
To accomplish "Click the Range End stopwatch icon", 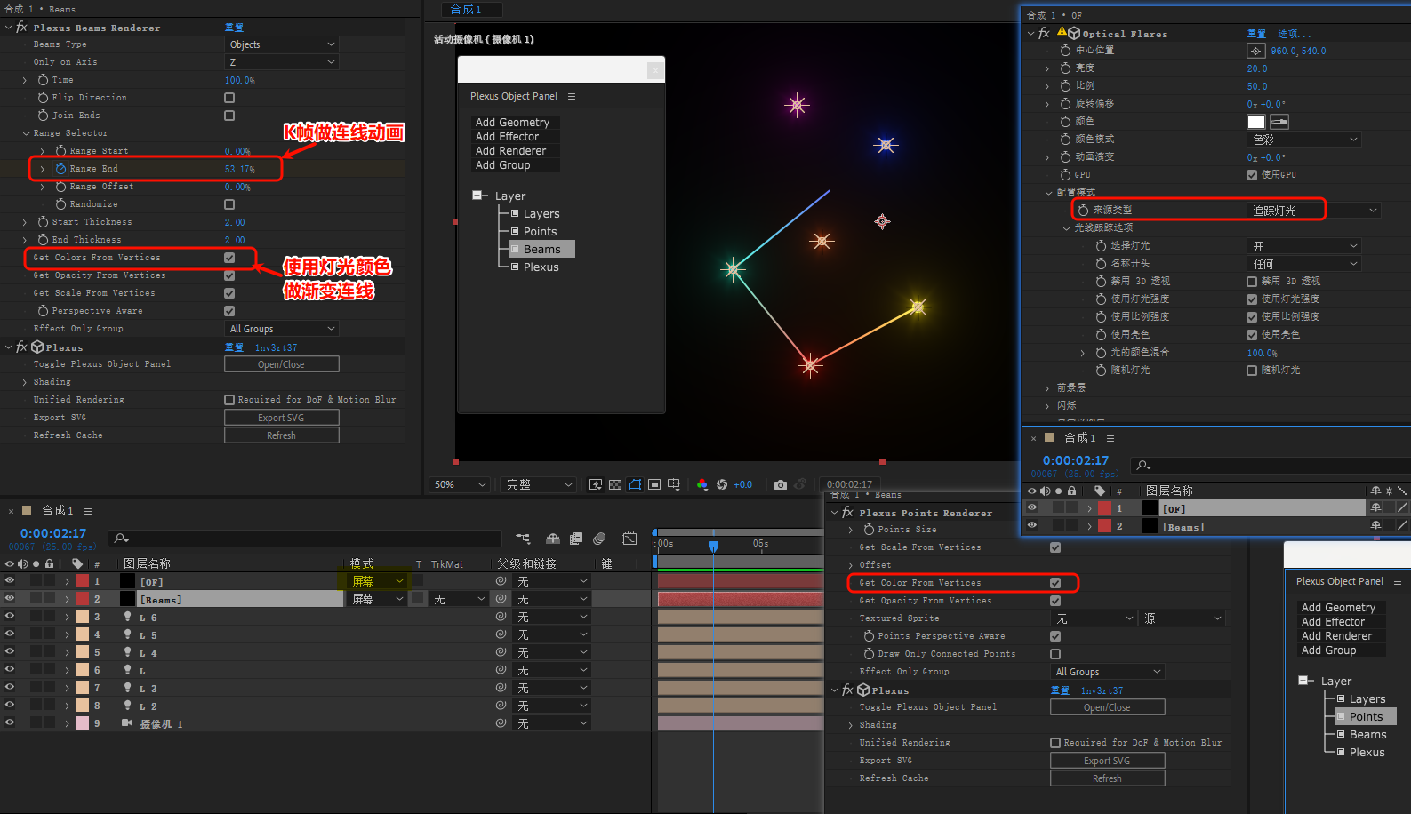I will point(61,169).
